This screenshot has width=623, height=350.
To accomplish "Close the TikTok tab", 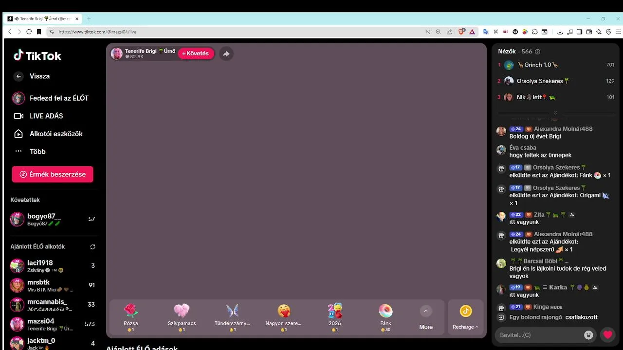I will coord(77,19).
